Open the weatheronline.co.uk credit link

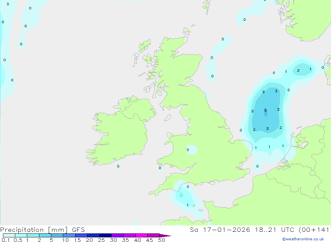303,239
